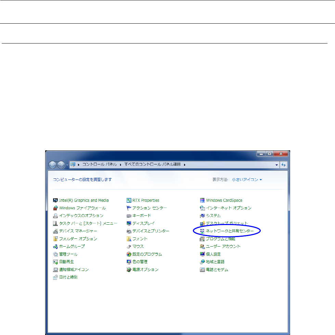Select すべてのコントロール パネル項目 breadcrumb

point(153,164)
